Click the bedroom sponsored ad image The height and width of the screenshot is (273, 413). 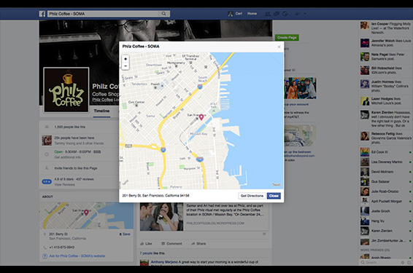(301, 136)
